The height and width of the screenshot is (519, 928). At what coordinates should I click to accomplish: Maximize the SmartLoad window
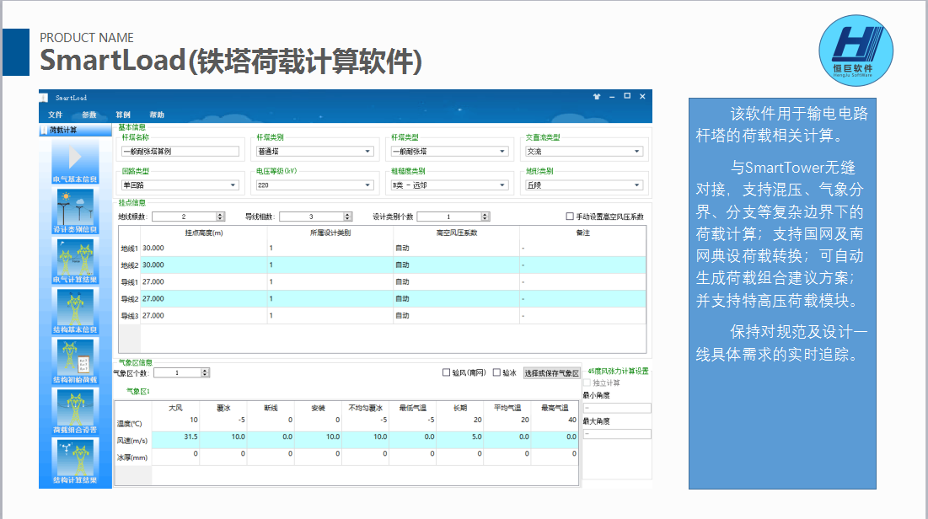627,96
